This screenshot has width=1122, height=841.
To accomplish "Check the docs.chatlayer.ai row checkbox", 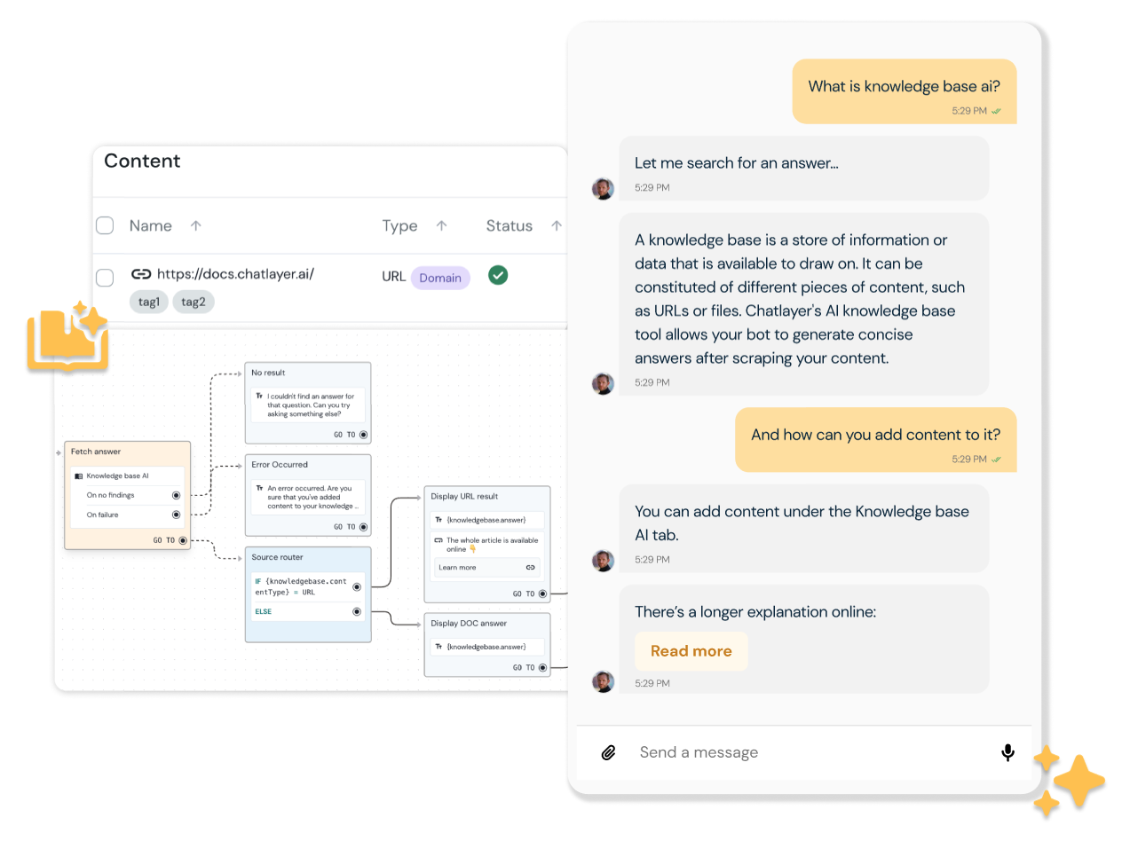I will [x=105, y=278].
